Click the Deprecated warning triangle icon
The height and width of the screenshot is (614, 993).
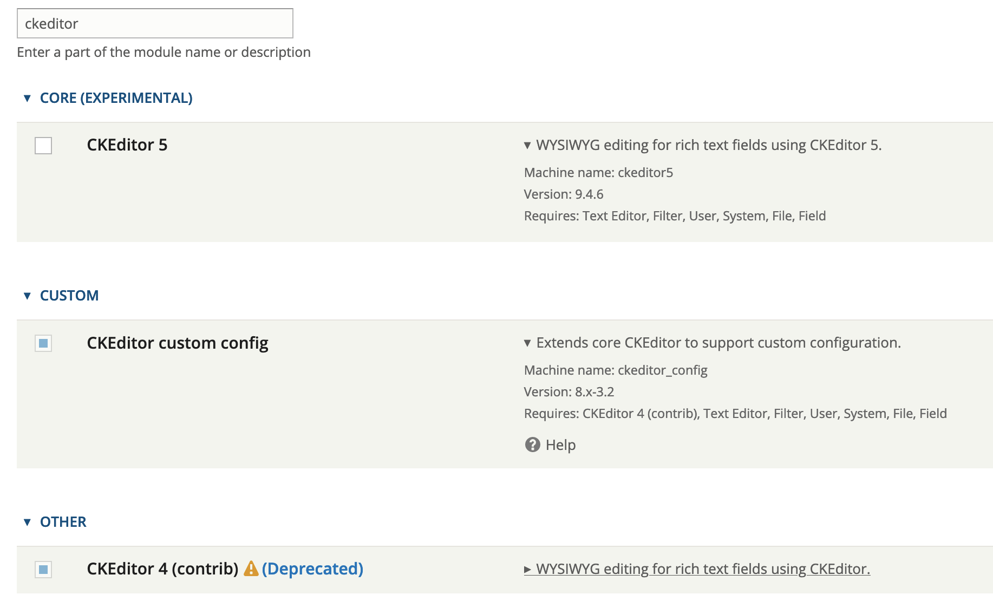(x=251, y=569)
